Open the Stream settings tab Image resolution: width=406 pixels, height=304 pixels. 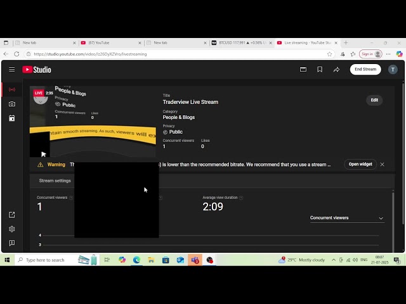[55, 180]
